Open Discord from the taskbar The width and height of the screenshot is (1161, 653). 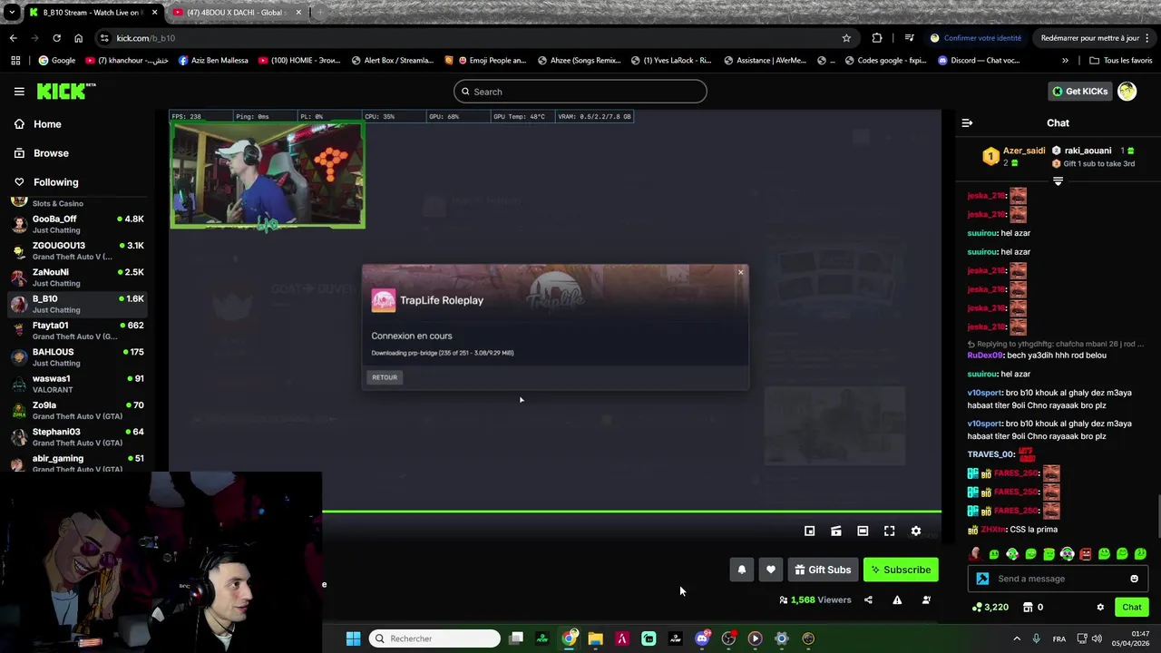pos(702,638)
